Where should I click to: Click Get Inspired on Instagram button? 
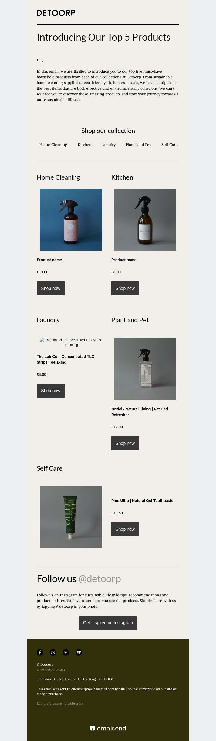pyautogui.click(x=108, y=623)
